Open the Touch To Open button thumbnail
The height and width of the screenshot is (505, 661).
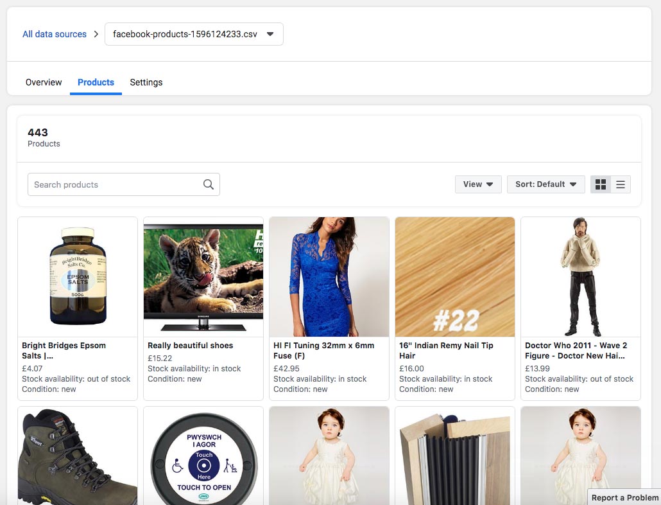[x=203, y=456]
